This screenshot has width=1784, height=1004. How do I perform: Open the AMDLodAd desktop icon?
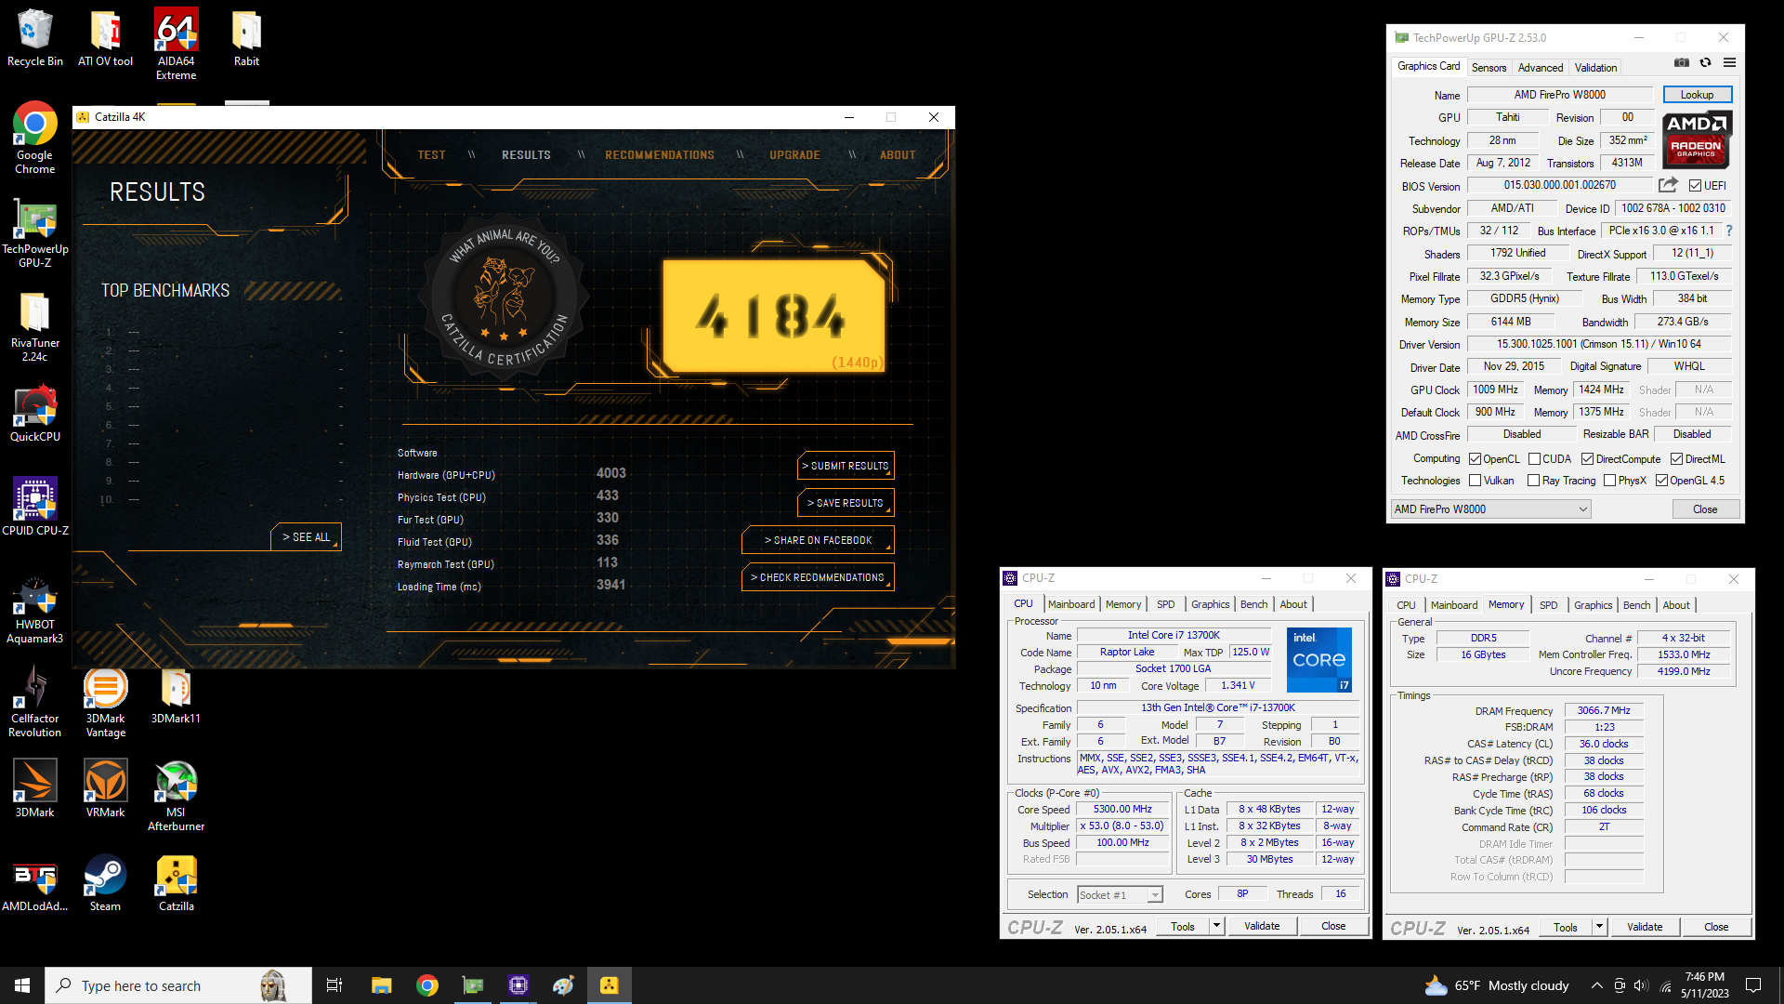pos(35,884)
